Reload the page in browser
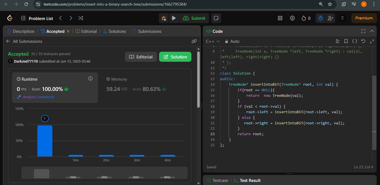 pos(26,4)
